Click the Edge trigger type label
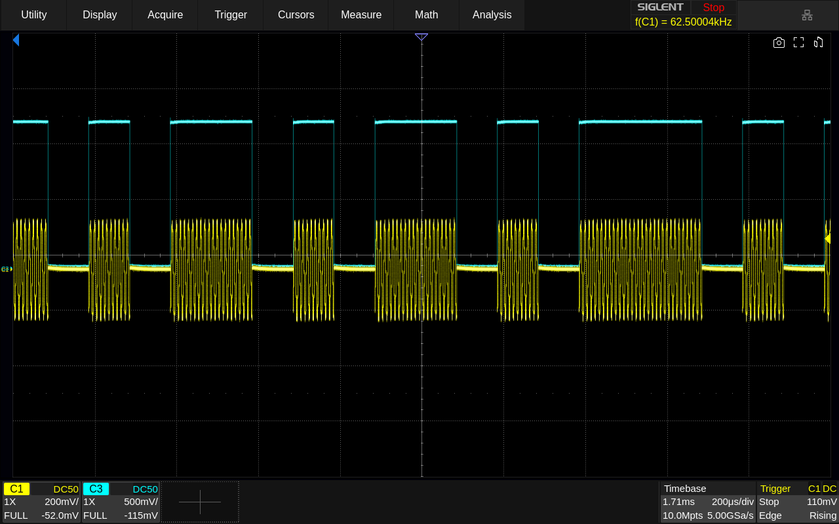 [x=770, y=515]
